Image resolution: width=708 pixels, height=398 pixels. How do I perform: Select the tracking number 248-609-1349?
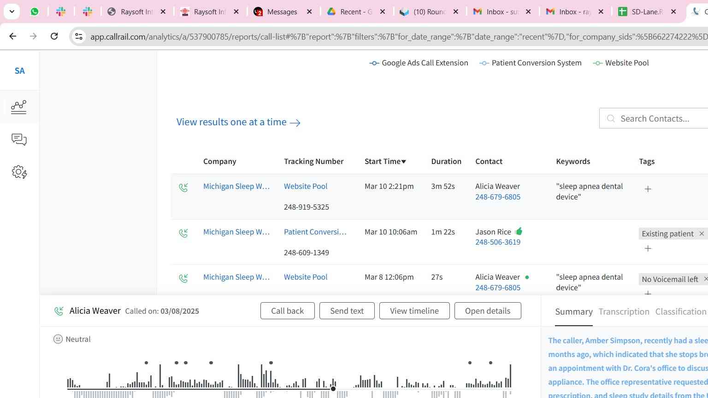pos(307,252)
